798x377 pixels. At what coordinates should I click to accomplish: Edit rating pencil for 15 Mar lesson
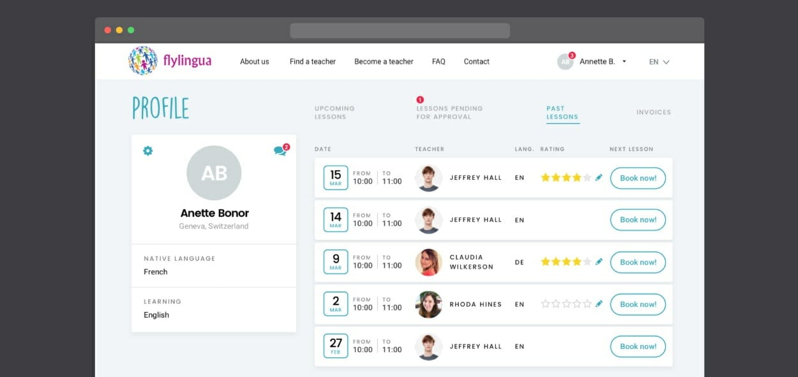click(x=599, y=178)
